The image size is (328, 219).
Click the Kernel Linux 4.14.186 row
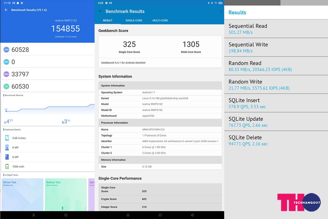point(160,98)
